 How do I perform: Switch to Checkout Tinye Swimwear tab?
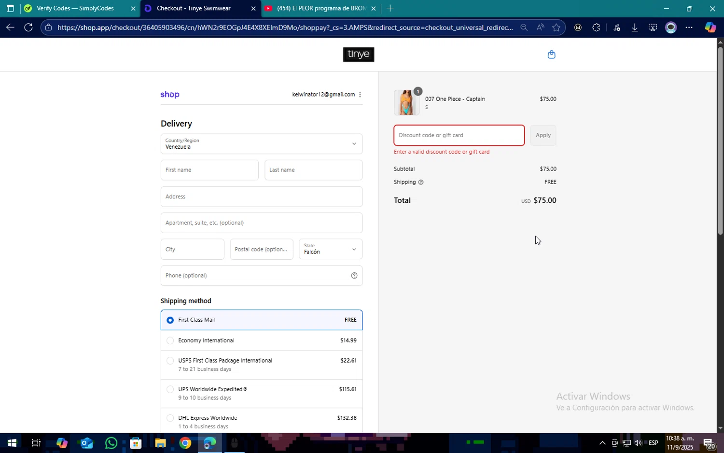pos(194,8)
